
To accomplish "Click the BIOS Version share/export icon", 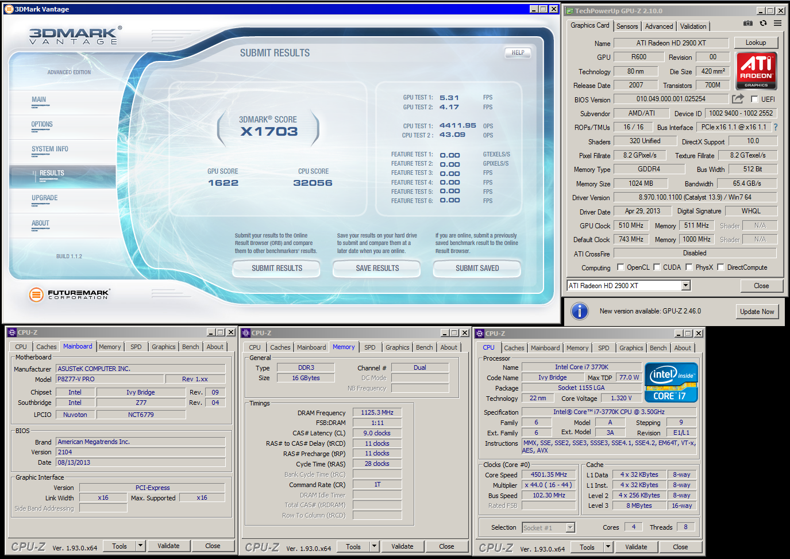I will point(738,99).
